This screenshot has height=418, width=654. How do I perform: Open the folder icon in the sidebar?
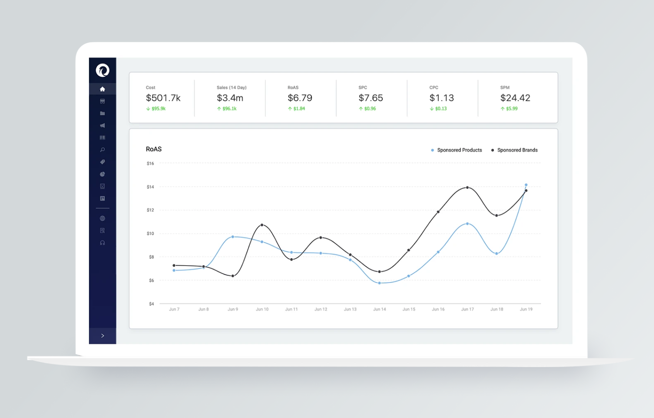[x=102, y=114]
